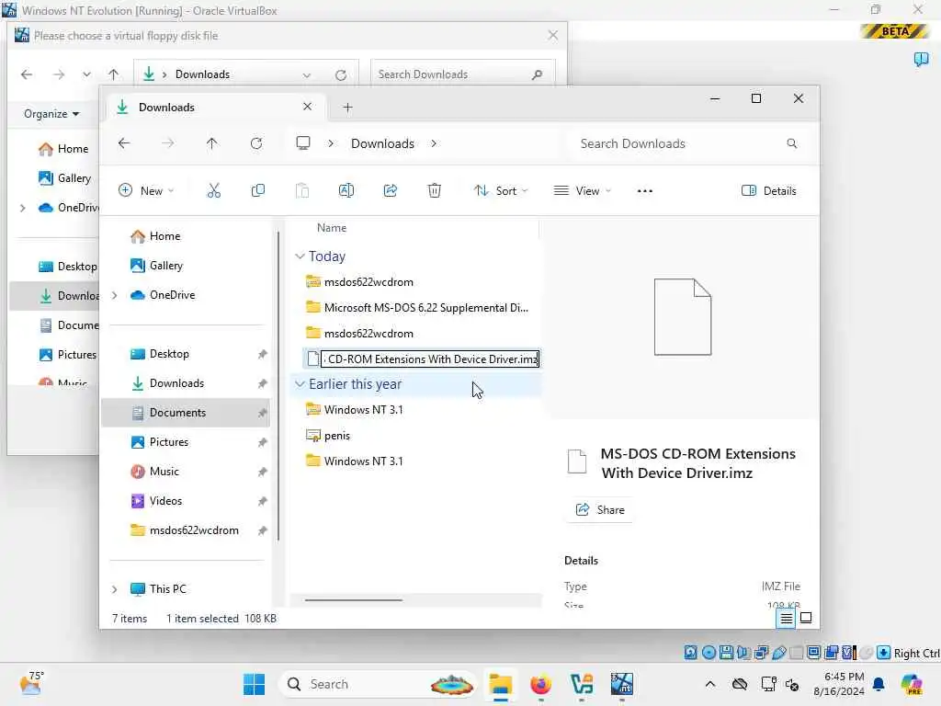
Task: Go up one folder level in front window
Action: point(212,143)
